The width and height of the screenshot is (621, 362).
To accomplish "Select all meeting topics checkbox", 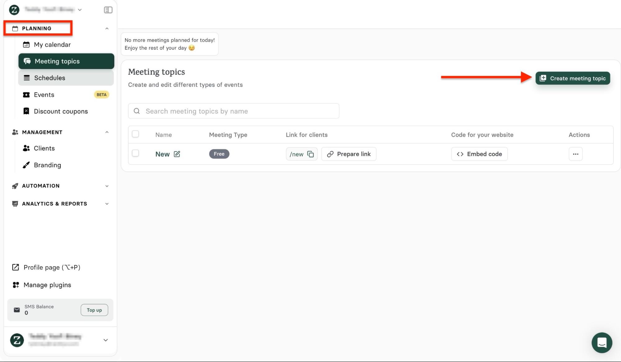I will coord(135,134).
